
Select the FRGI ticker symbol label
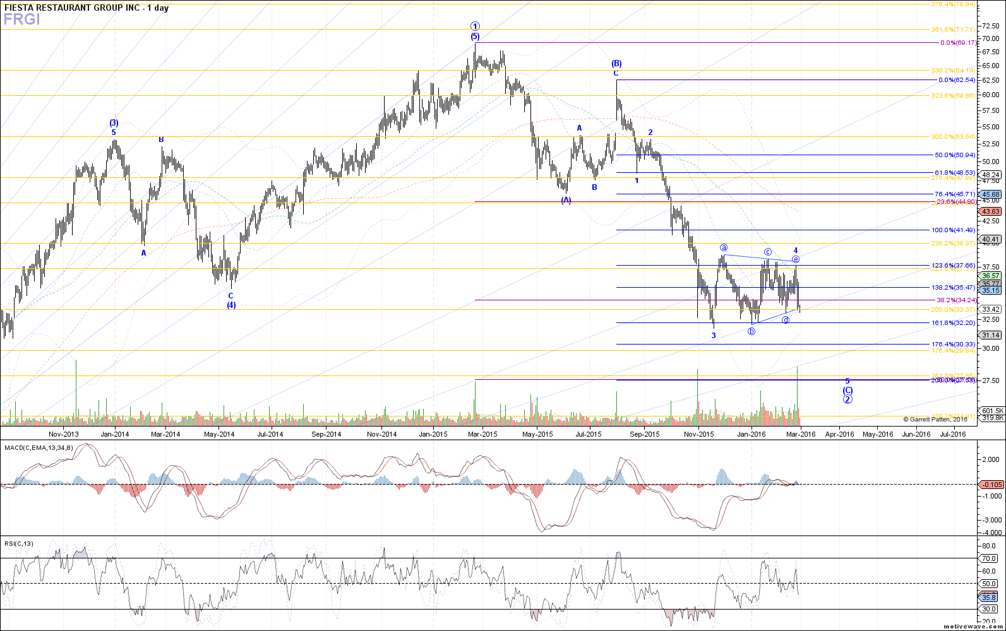pos(22,20)
